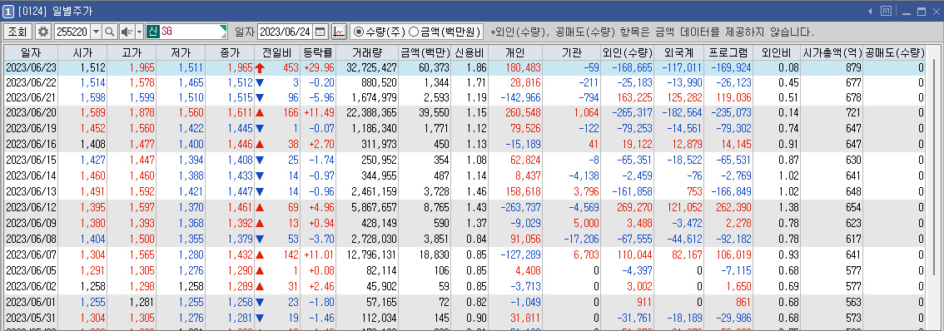
Task: Open the gear settings icon
Action: pos(43,32)
